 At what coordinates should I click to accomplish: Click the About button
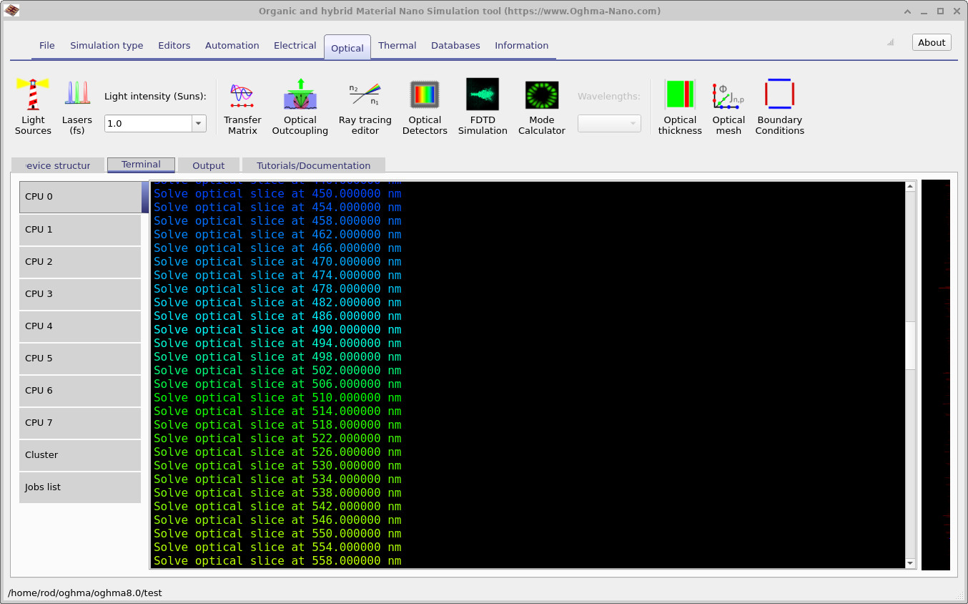pyautogui.click(x=931, y=42)
